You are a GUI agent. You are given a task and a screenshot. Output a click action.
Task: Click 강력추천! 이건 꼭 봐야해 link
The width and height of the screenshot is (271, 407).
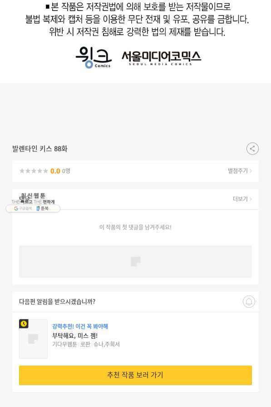[x=80, y=326]
